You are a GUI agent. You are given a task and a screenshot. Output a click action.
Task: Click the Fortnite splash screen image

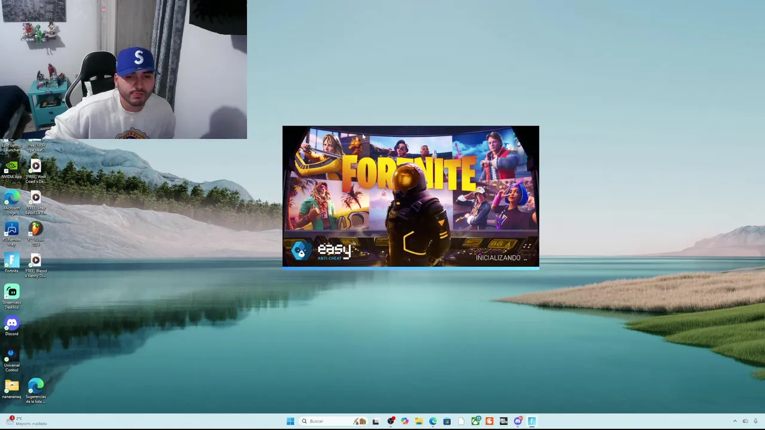tap(411, 196)
